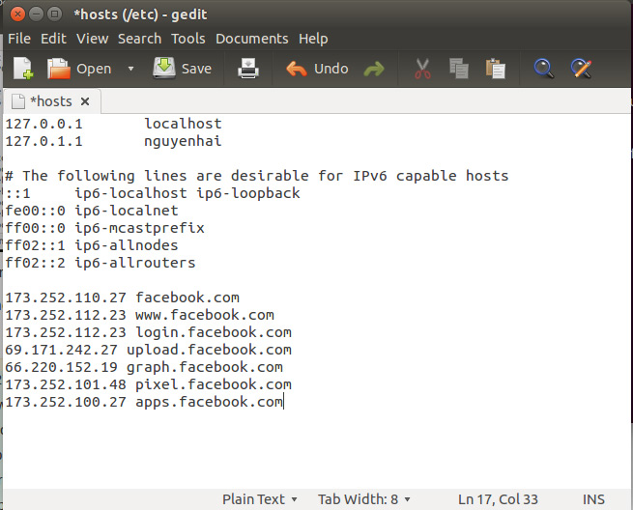Cut selection with the scissors icon
633x510 pixels.
[x=422, y=69]
